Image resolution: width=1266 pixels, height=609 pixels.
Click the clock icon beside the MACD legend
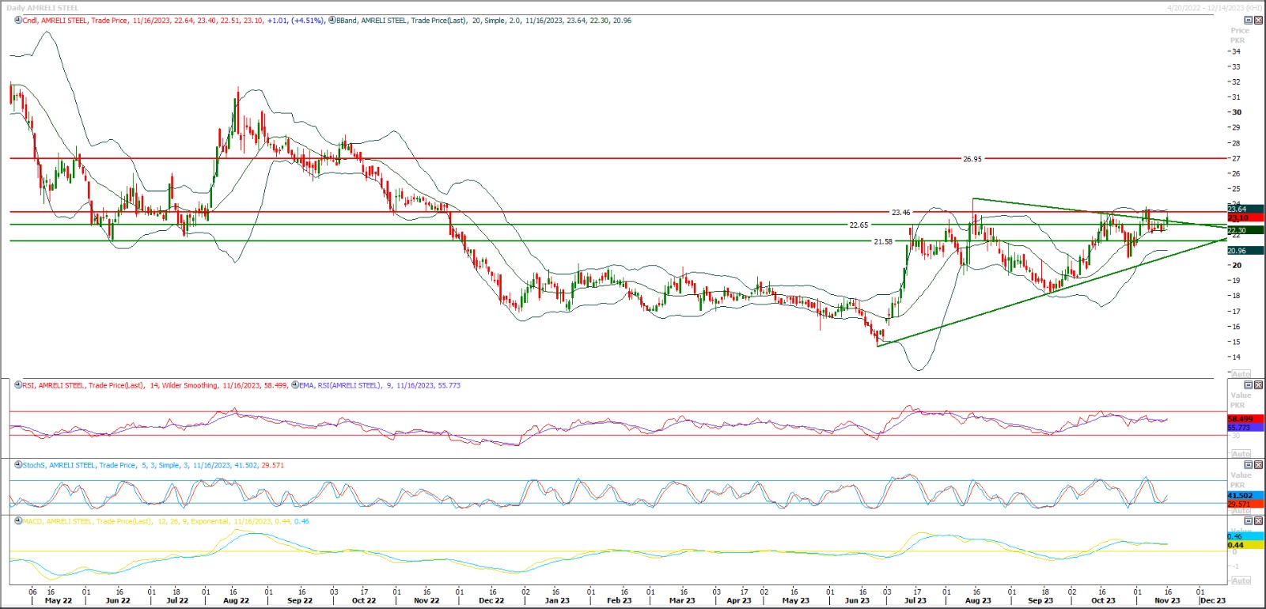(x=18, y=521)
